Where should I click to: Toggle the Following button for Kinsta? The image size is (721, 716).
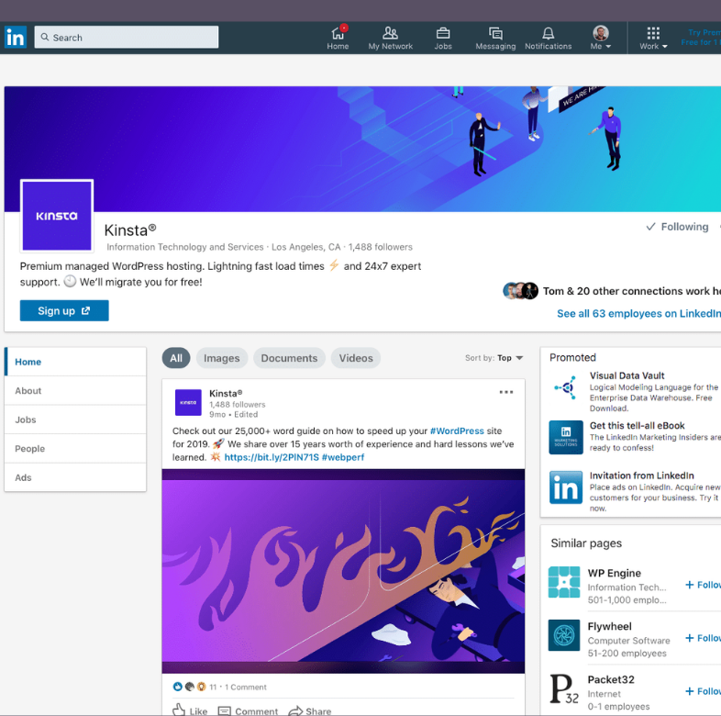pyautogui.click(x=677, y=227)
